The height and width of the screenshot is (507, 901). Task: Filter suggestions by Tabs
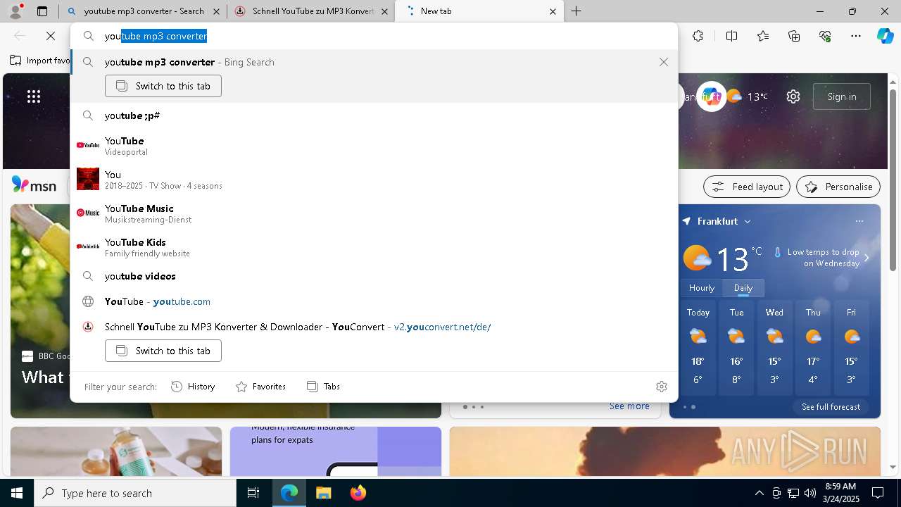tap(323, 387)
